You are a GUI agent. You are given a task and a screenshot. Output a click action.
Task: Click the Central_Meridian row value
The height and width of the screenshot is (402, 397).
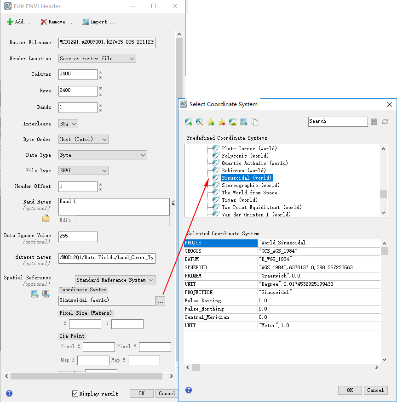pos(319,317)
